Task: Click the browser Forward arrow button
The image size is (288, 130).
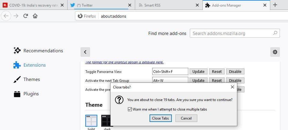Action: pos(16,16)
